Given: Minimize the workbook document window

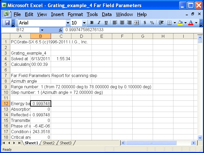Looking at the screenshot, I should point(187,14).
